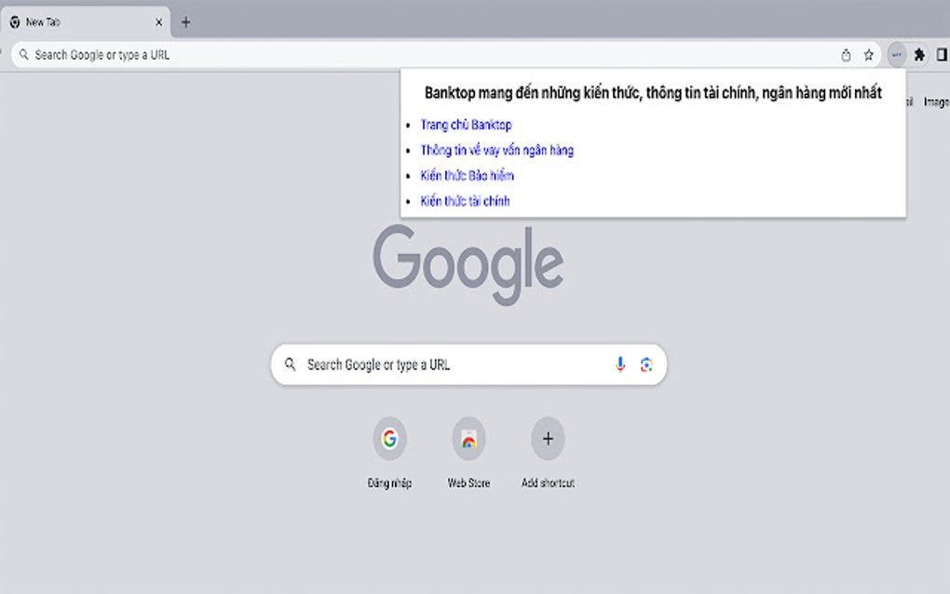
Task: Open the Chrome side panel icon
Action: coord(941,54)
